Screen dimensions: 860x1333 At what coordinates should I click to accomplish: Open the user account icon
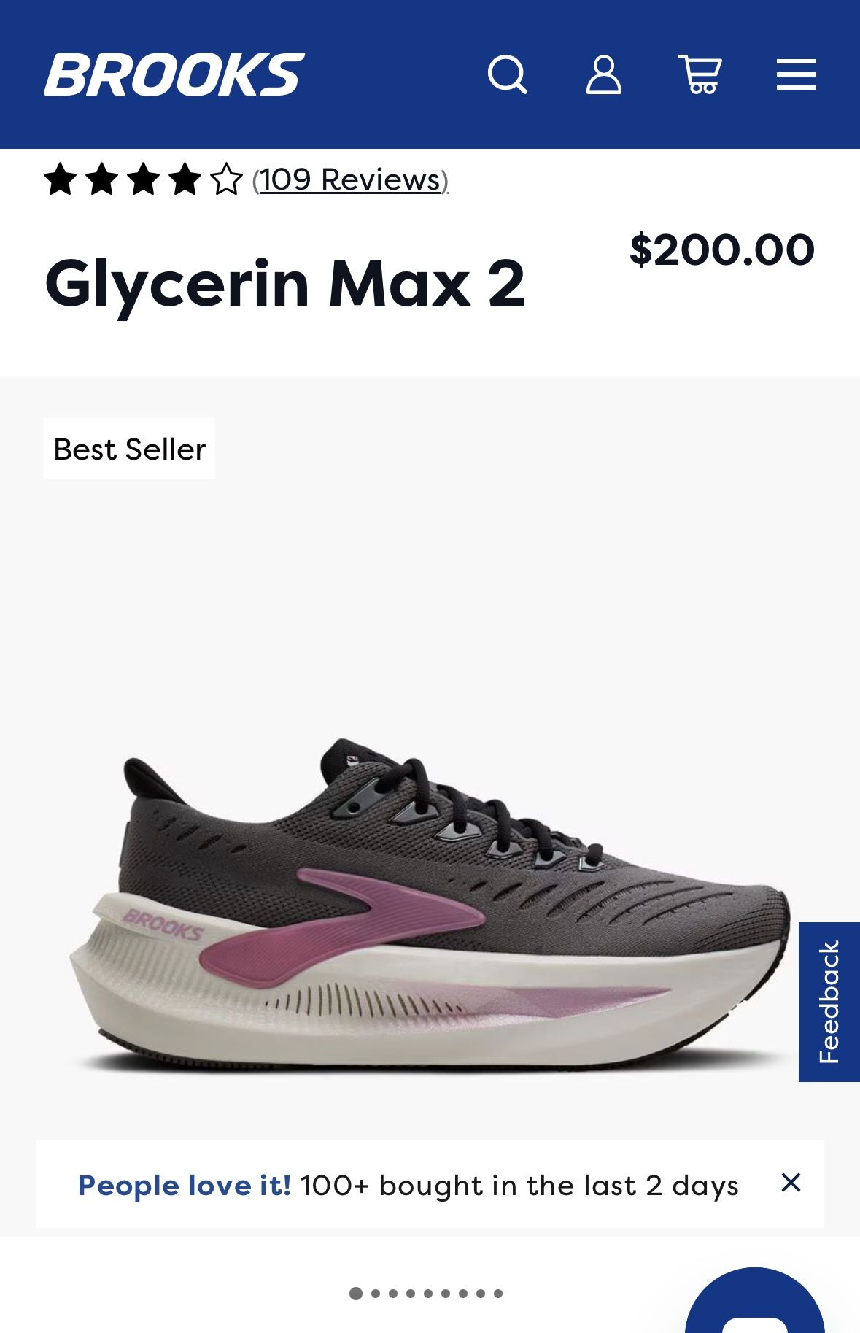tap(604, 74)
